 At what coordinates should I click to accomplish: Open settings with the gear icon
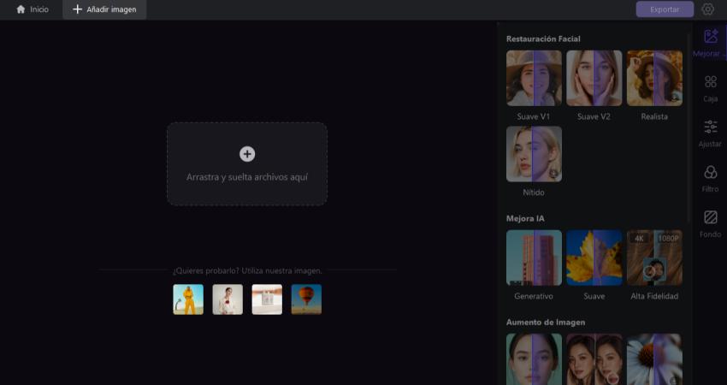[x=707, y=9]
